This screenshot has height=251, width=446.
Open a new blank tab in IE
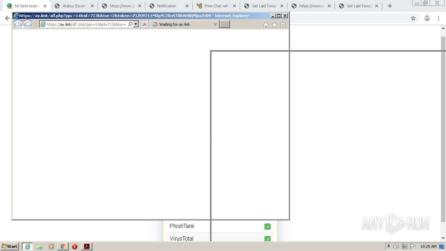pos(224,24)
